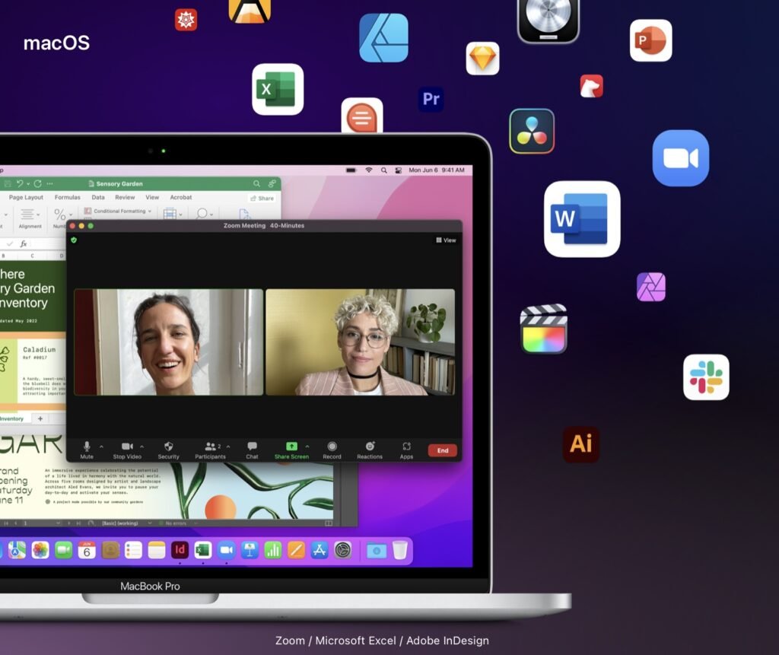
Task: Click the fx insert function icon
Action: click(x=24, y=243)
